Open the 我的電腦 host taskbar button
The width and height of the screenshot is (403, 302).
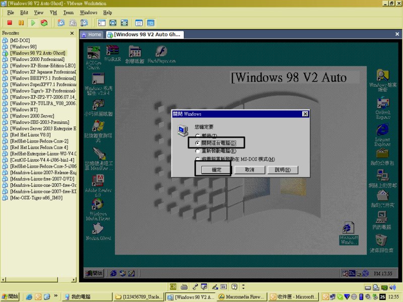[87, 297]
